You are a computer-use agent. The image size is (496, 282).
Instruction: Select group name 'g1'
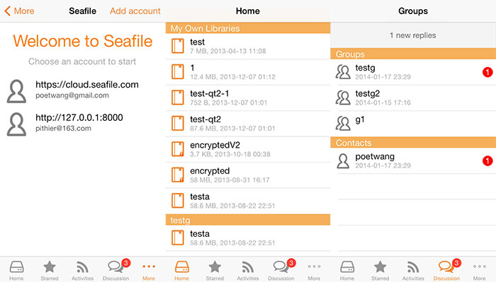click(360, 119)
